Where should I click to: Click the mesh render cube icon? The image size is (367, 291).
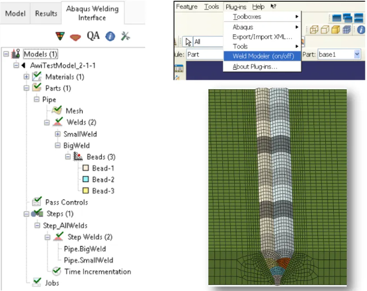point(347,30)
